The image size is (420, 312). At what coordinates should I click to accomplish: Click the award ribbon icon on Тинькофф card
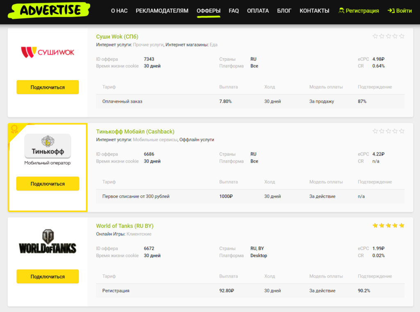pos(14,129)
